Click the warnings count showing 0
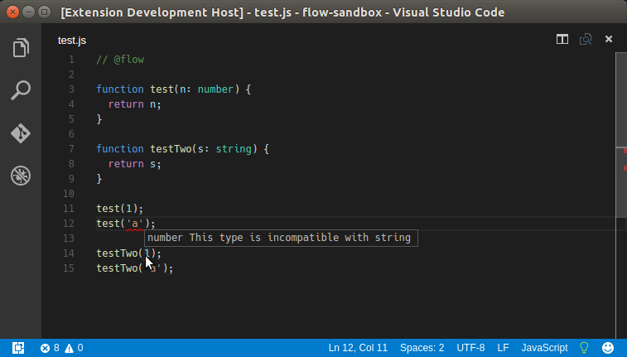Viewport: 627px width, 357px height. click(75, 348)
